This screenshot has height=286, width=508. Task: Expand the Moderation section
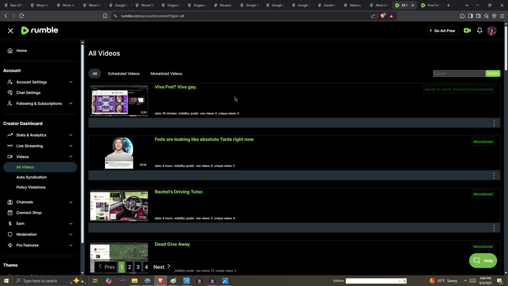tap(71, 234)
